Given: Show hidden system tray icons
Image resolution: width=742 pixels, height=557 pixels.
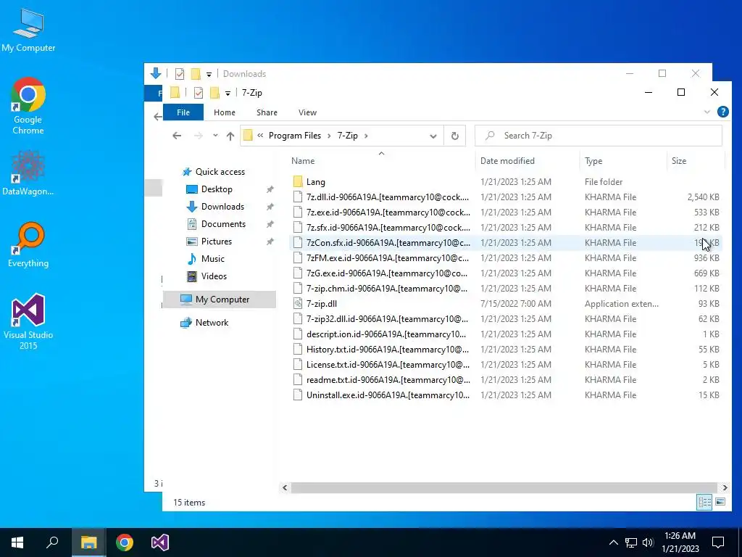Looking at the screenshot, I should click(613, 542).
